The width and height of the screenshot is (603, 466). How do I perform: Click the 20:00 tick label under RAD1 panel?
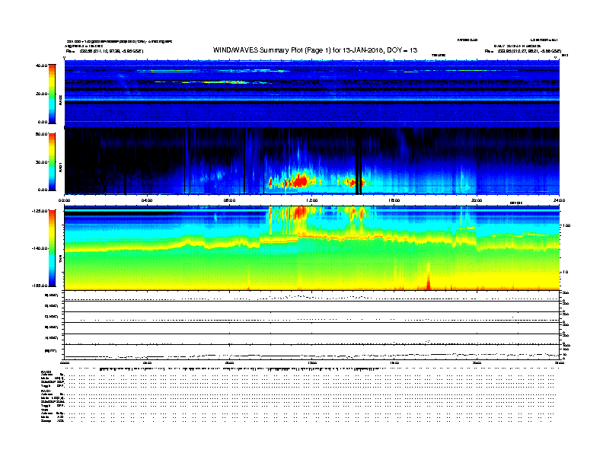(x=477, y=200)
